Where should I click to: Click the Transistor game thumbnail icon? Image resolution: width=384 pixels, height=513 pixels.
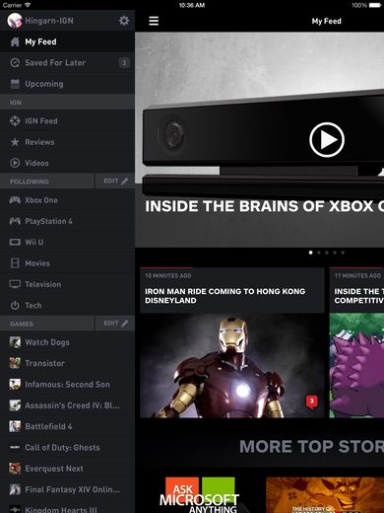15,363
